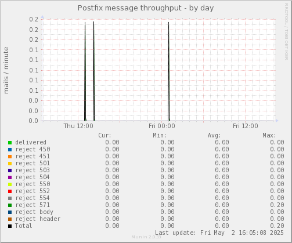Viewport: 292px width, 243px height.
Task: Select the 'reject body' legend label
Action: coord(34,212)
